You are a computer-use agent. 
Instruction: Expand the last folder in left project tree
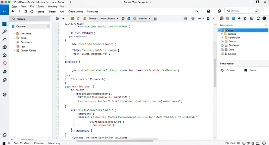coord(14,50)
